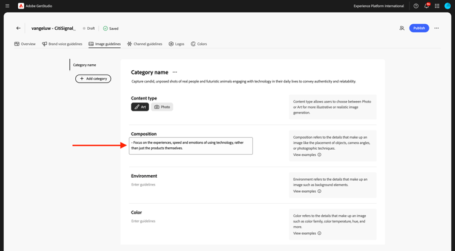Go back using the arrow icon
This screenshot has height=251, width=455.
click(18, 28)
